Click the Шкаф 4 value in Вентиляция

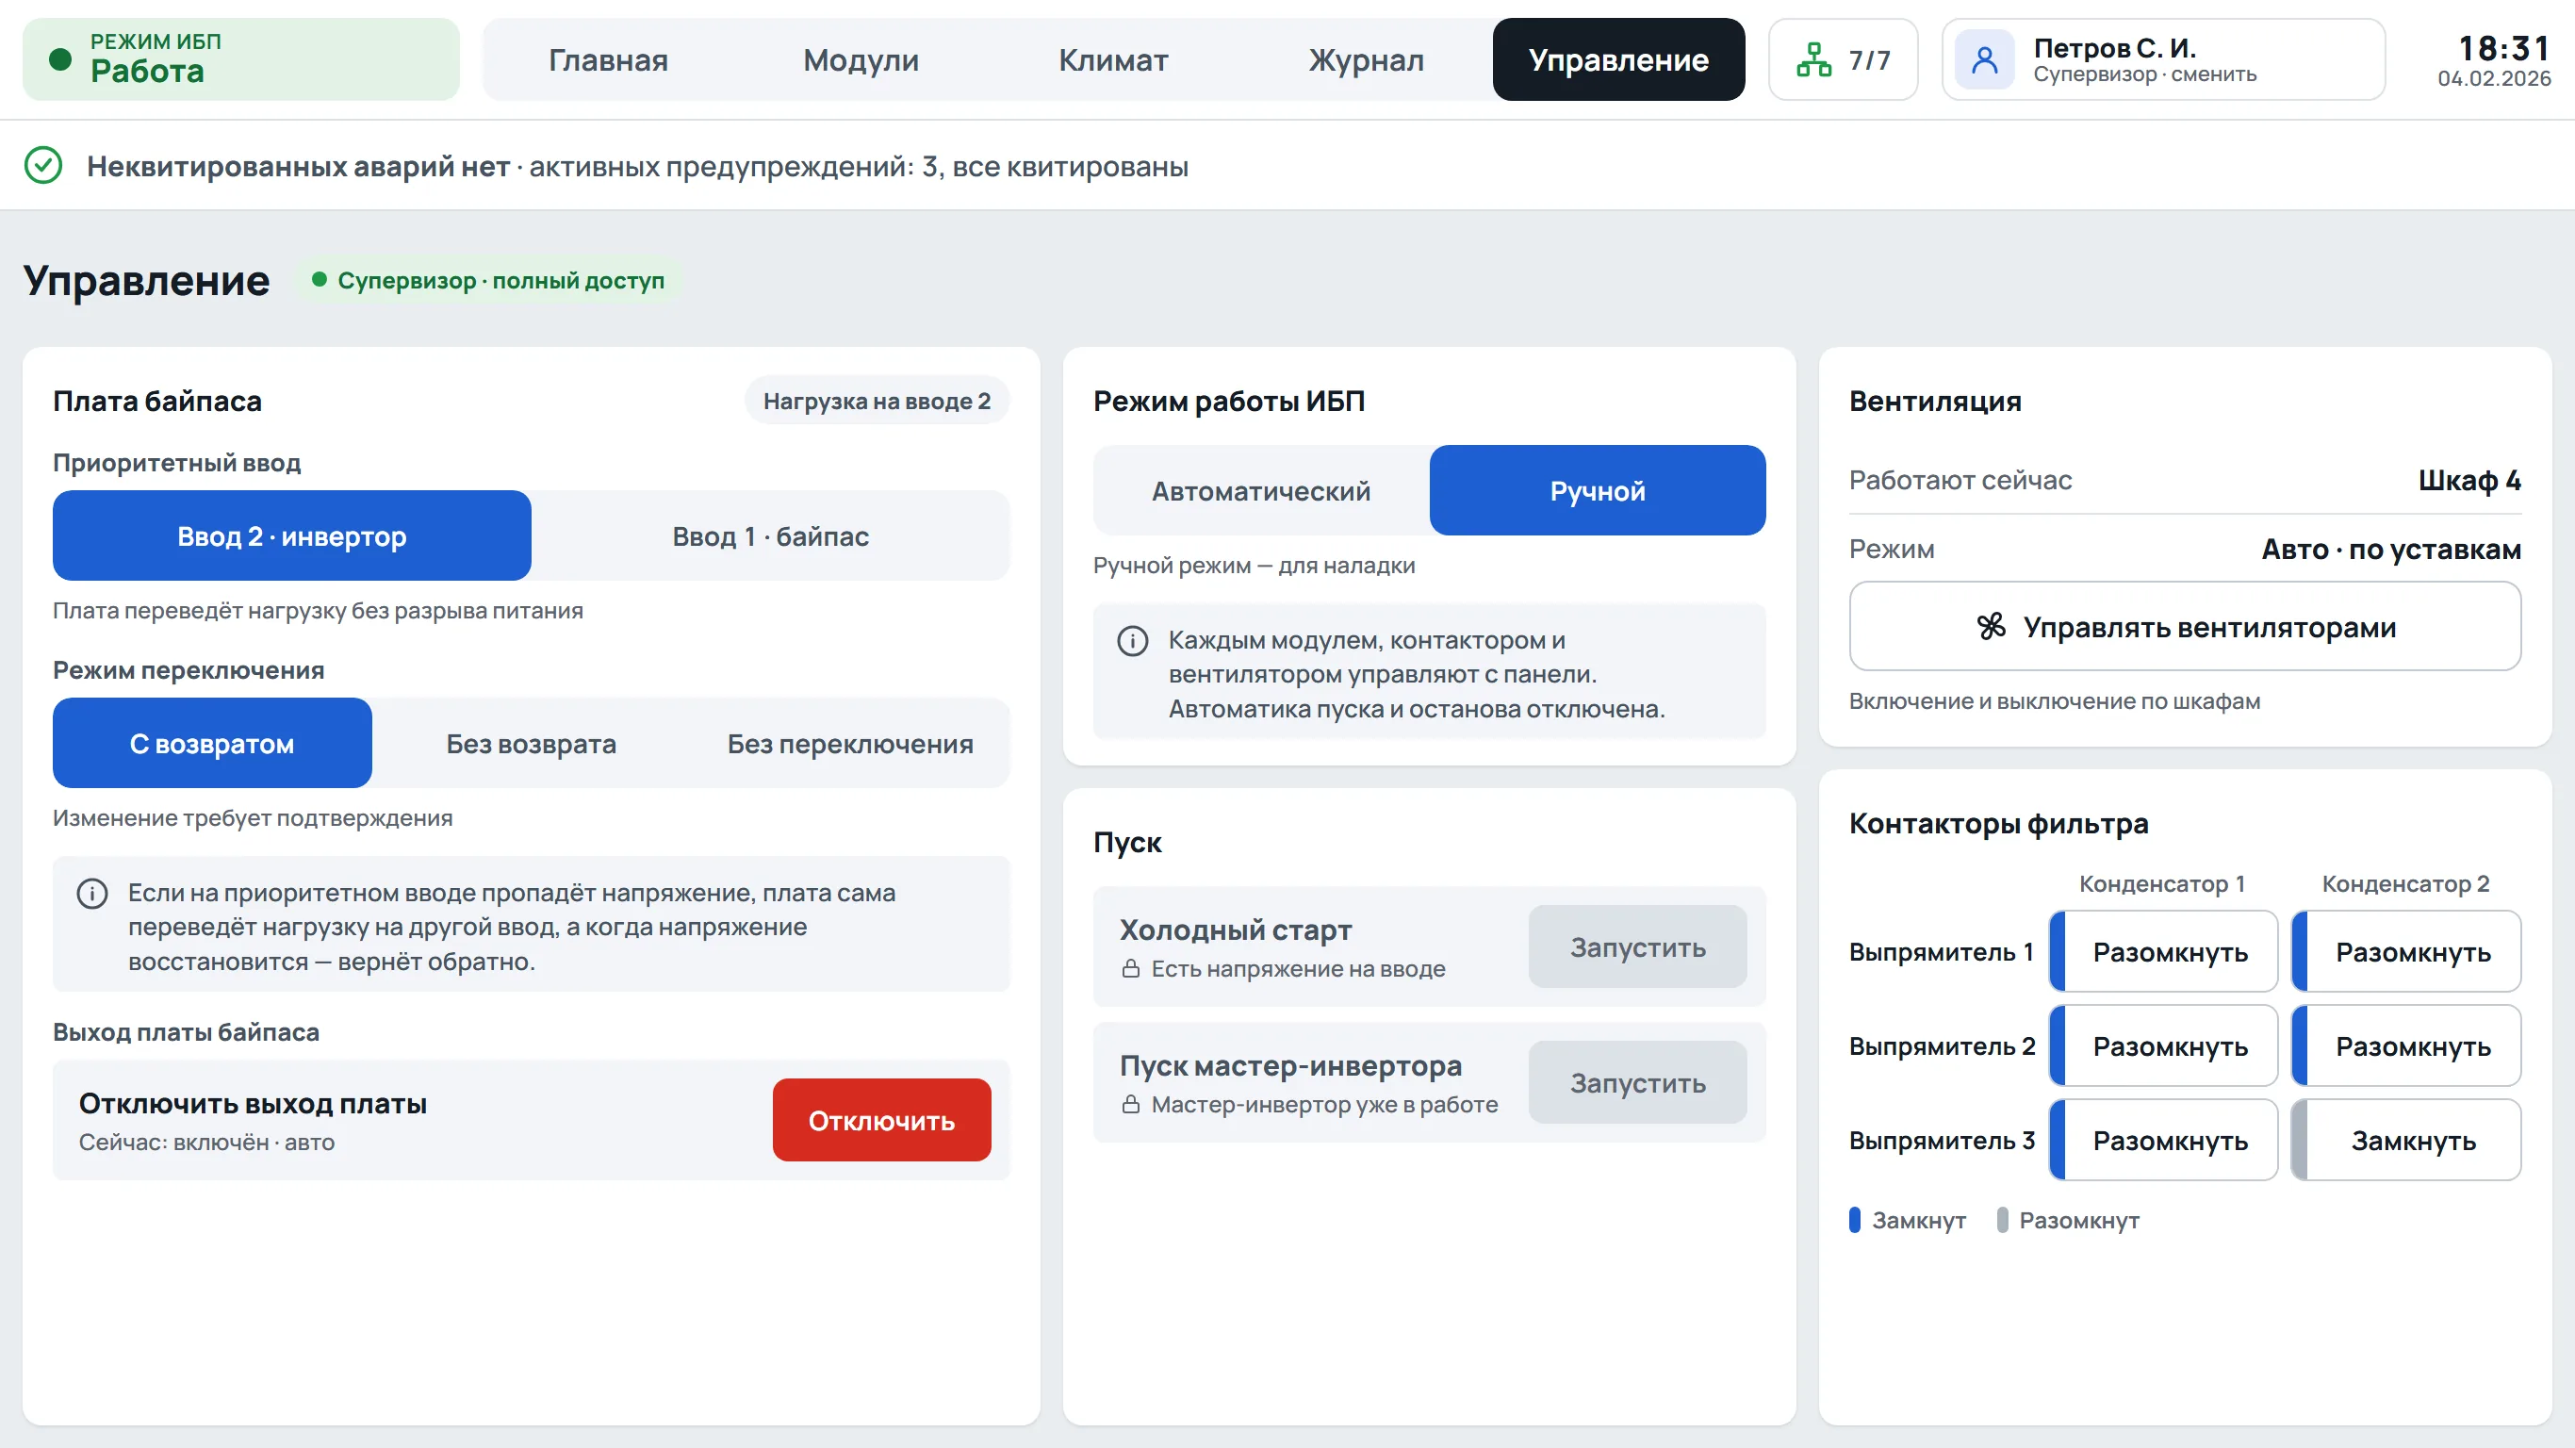tap(2469, 480)
